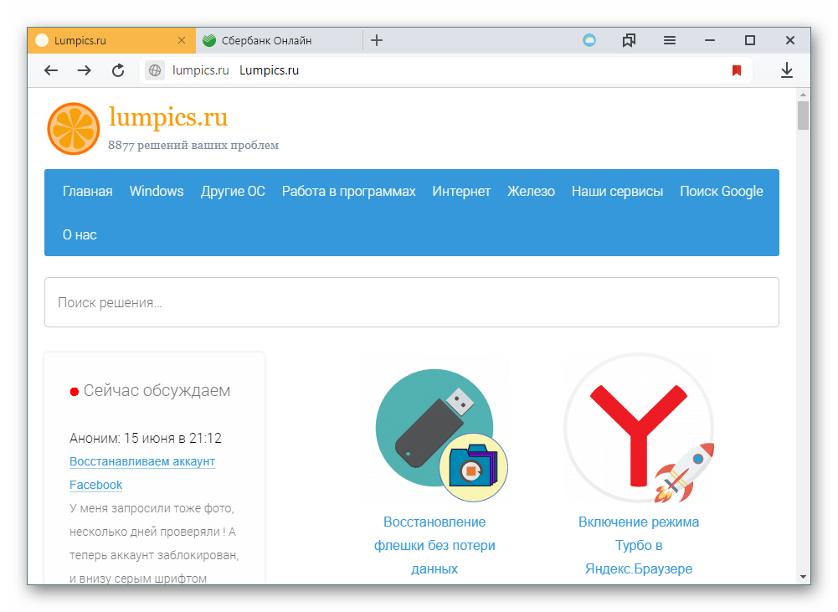
Task: Open a new tab with plus button
Action: click(377, 40)
